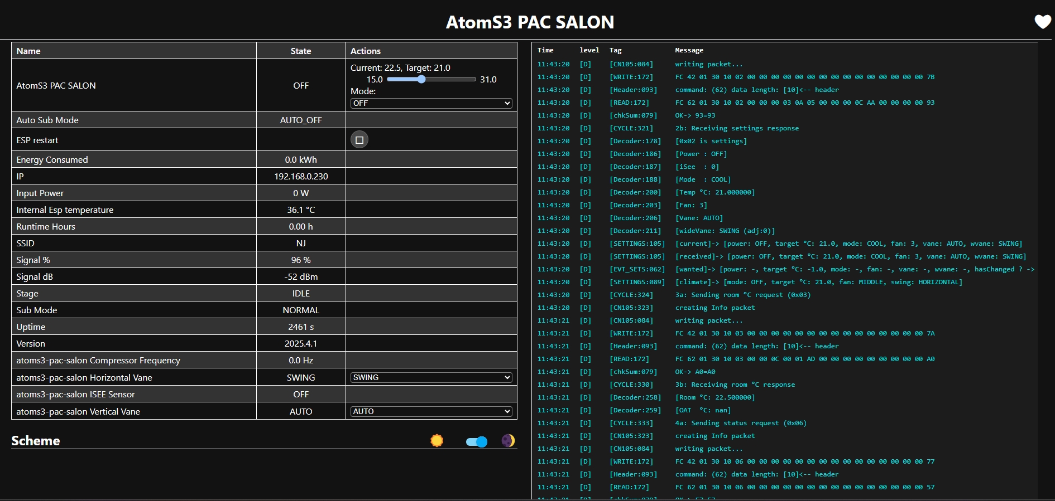Click the target temperature slider handle
1055x501 pixels.
421,80
